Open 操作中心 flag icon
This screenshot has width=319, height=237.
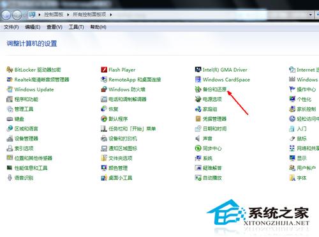tap(292, 89)
